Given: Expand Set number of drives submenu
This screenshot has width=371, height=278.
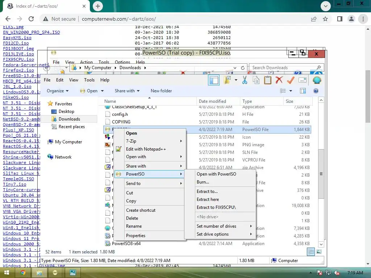Looking at the screenshot, I should pos(220,226).
